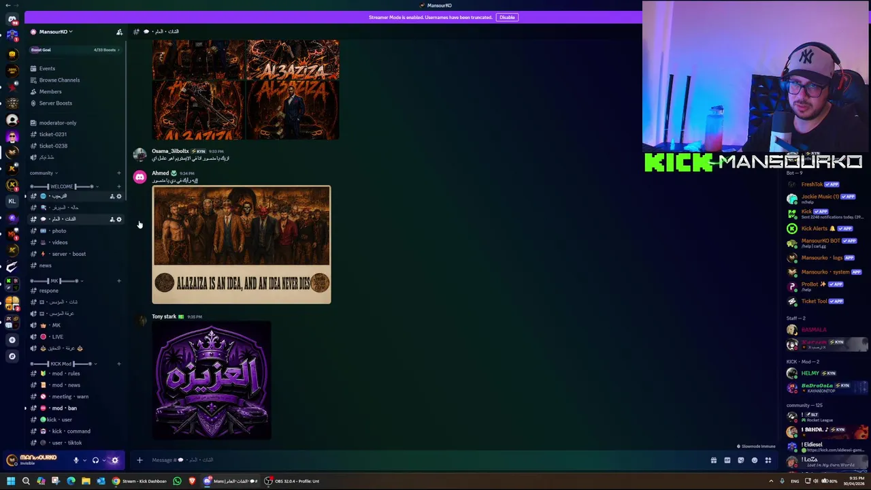Image resolution: width=871 pixels, height=490 pixels.
Task: Switch to Chrome Stream - Kick Dashboard window
Action: click(139, 481)
